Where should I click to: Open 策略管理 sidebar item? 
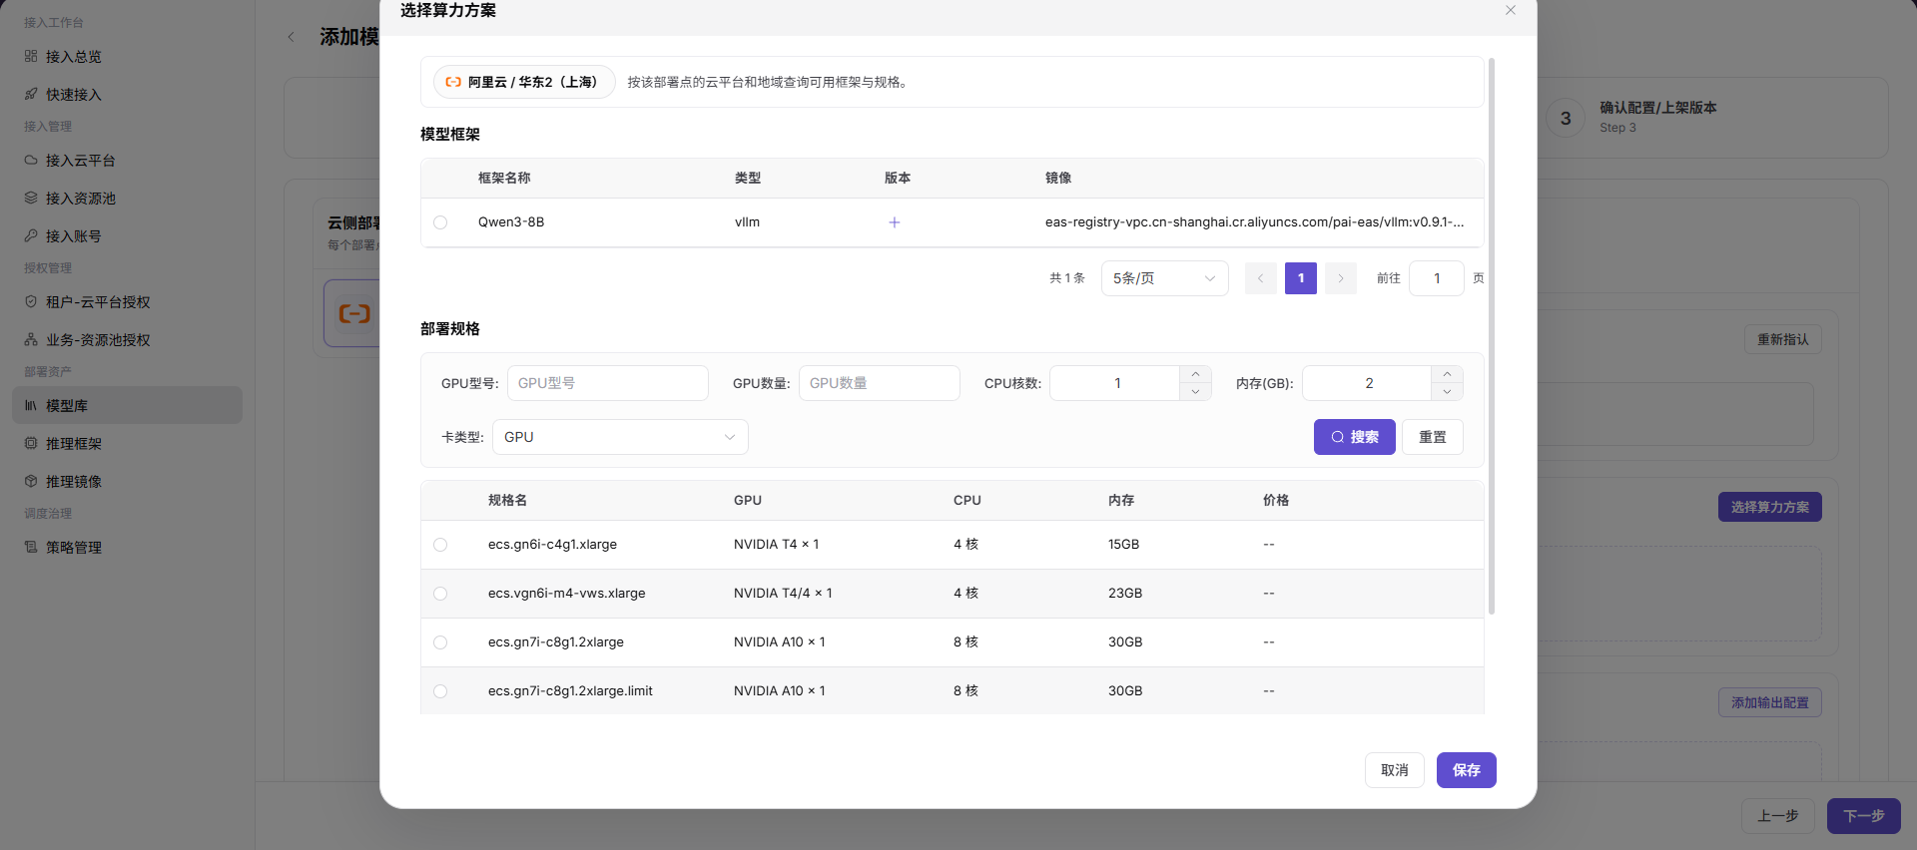[x=127, y=548]
